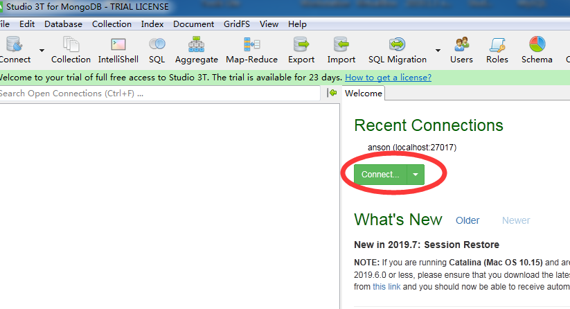
Task: Click the Import toolbar icon
Action: [341, 50]
